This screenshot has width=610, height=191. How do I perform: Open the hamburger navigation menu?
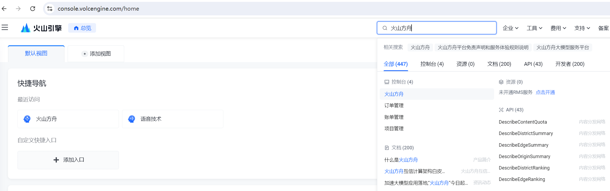[5, 28]
